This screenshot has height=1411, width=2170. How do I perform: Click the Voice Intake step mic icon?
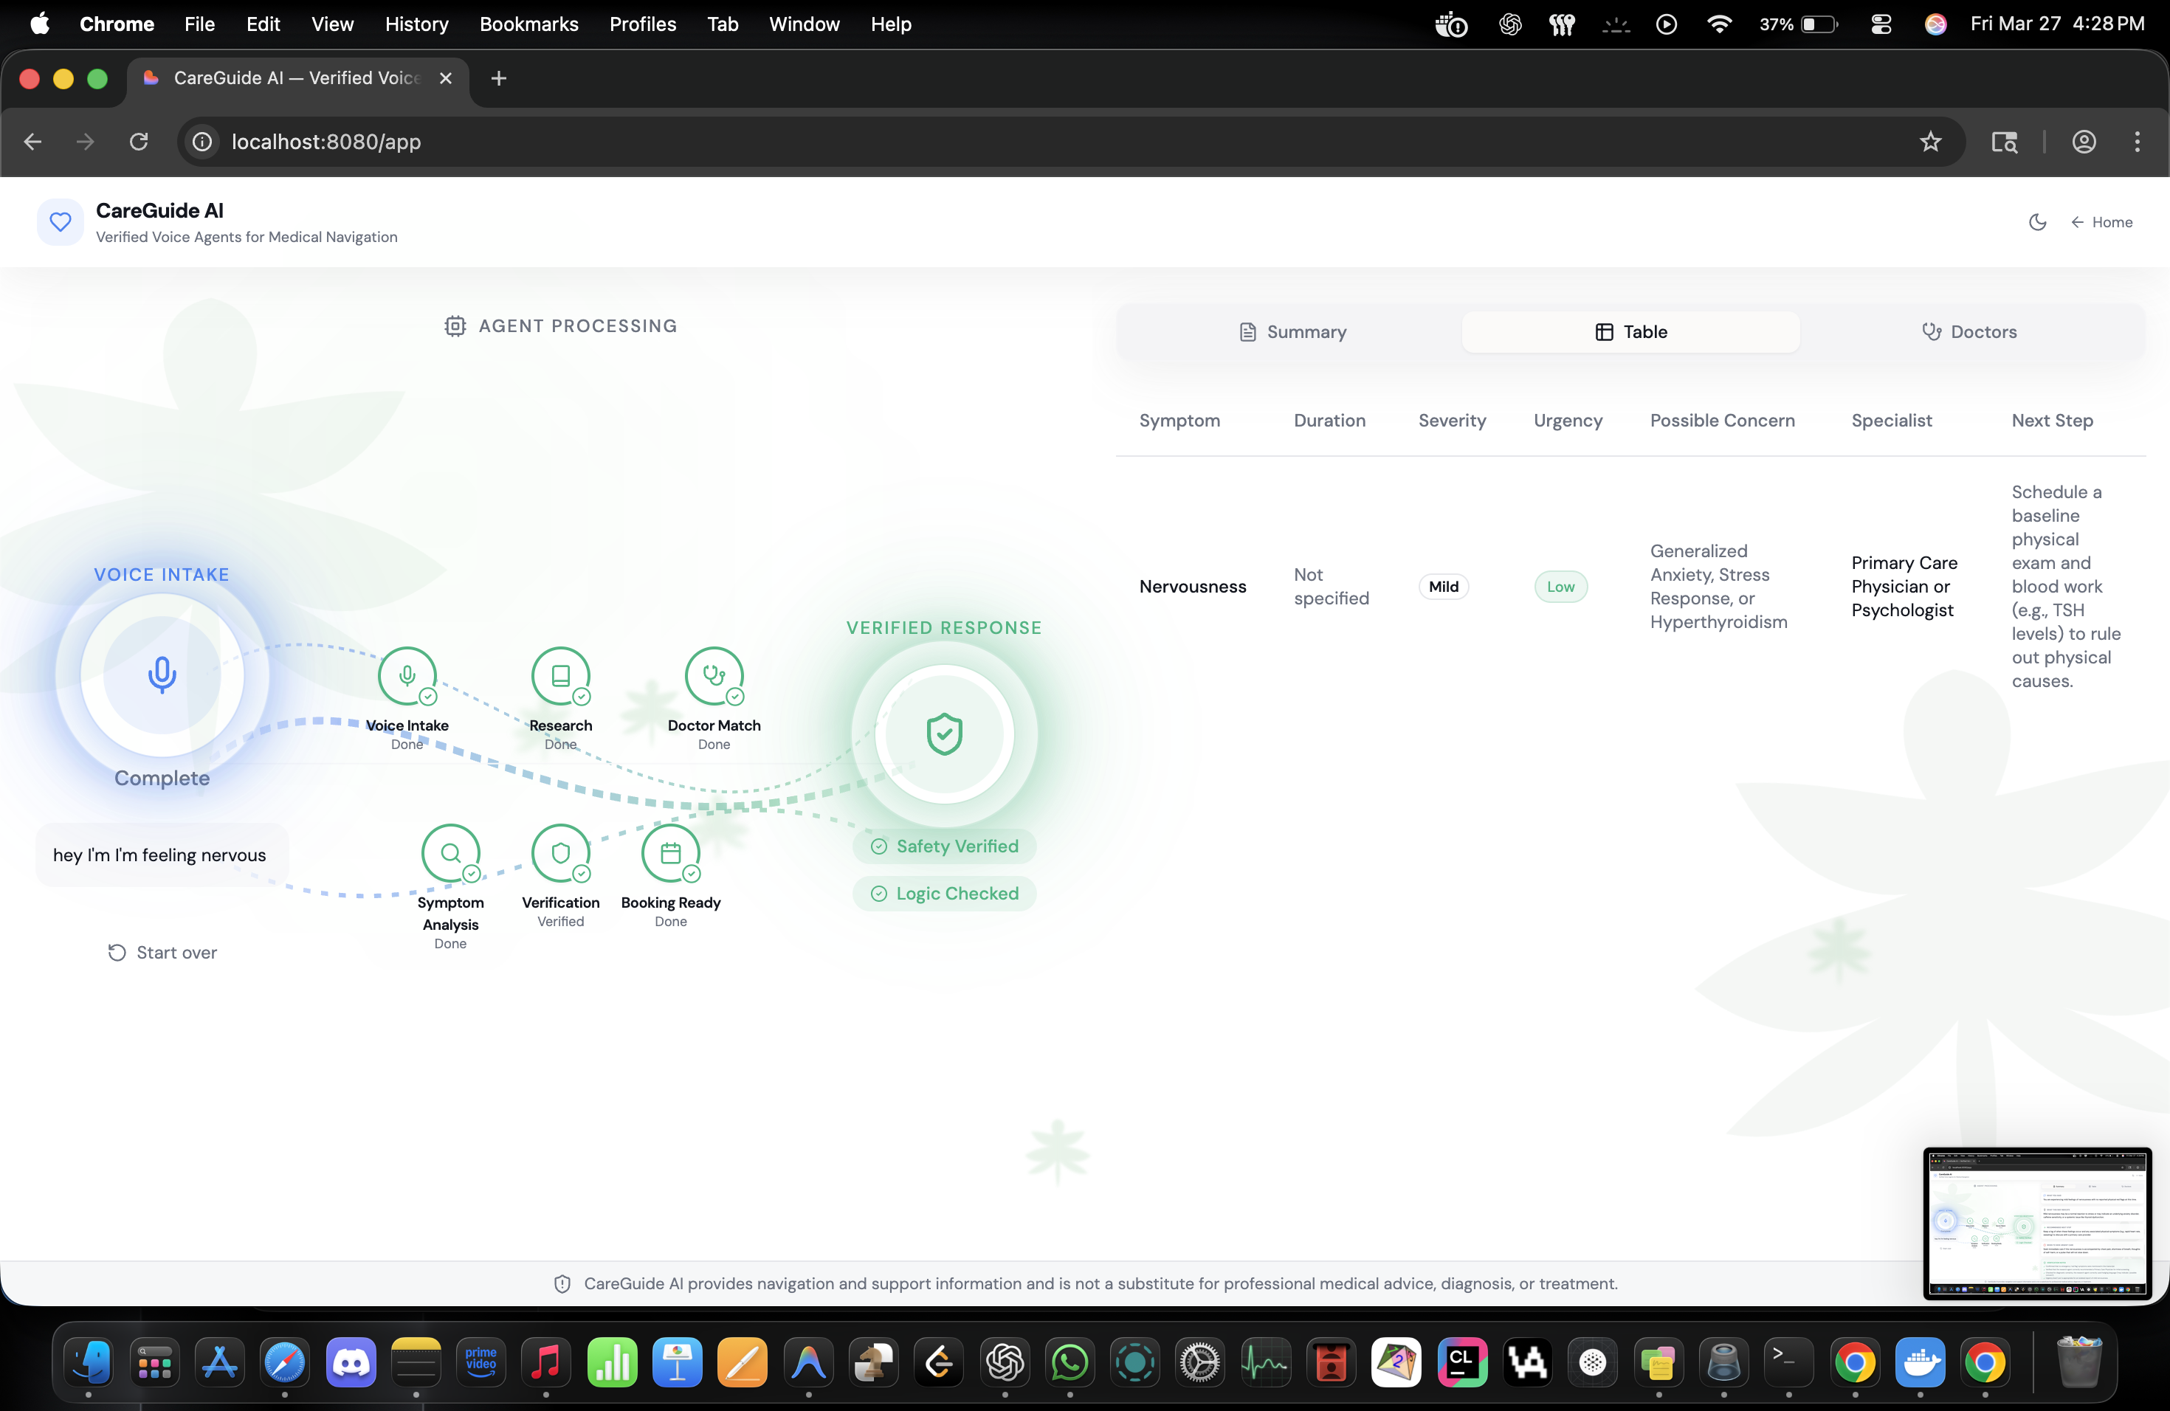click(x=407, y=675)
